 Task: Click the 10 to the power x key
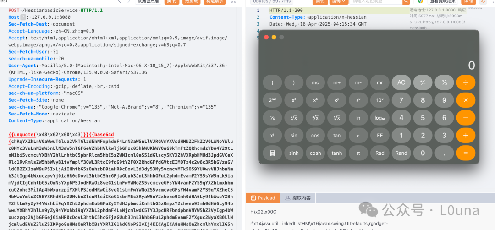click(380, 100)
